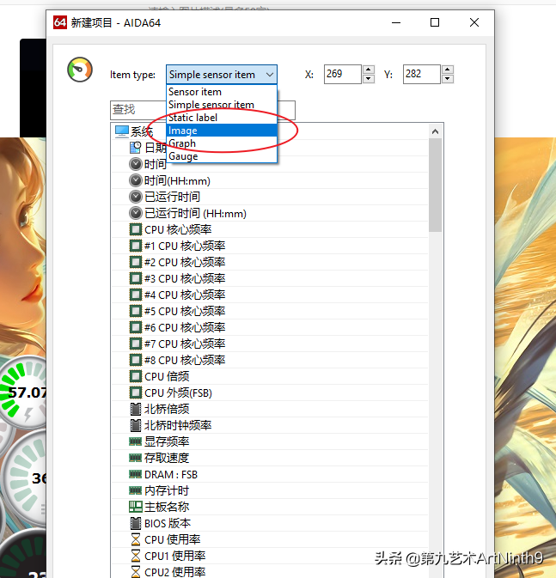Click the AIDA64 logo in title bar

click(60, 22)
